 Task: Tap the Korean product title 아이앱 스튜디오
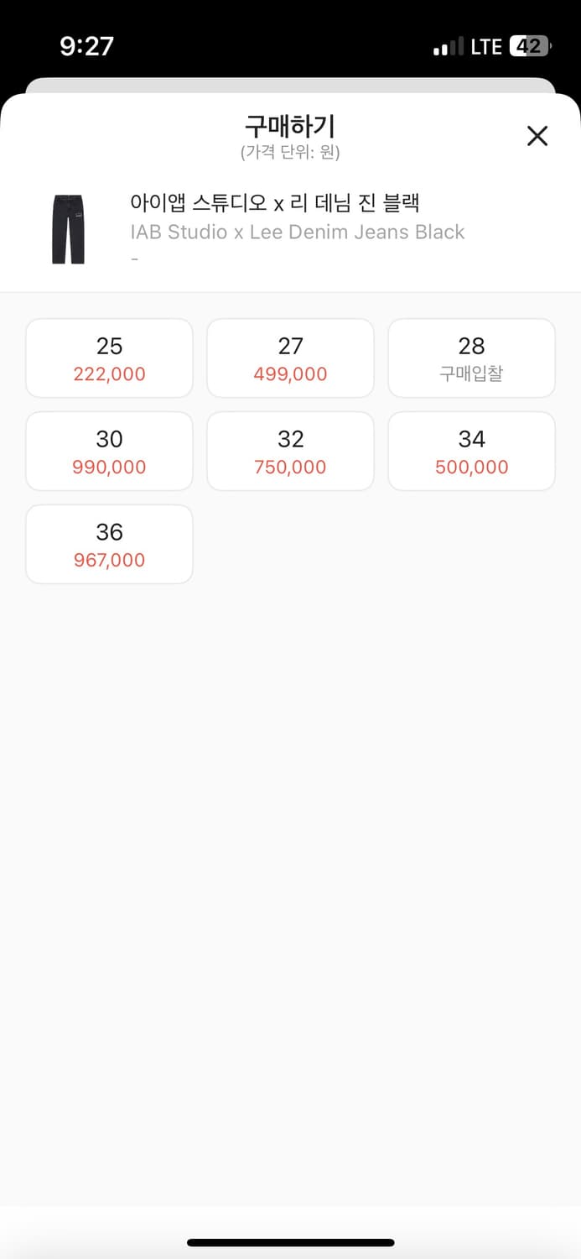[274, 202]
